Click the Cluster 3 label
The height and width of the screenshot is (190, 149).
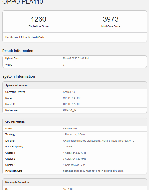(10, 165)
